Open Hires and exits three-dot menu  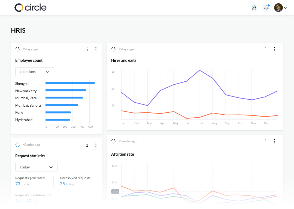tap(274, 49)
